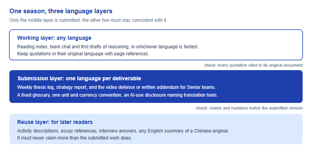This screenshot has width=312, height=152.
Task: Click the note 'check: every quotation cited to its original document'
Action: click(x=253, y=65)
